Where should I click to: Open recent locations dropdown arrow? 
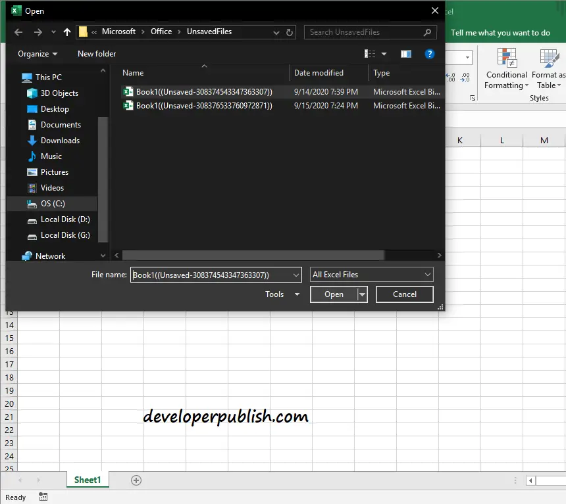(53, 32)
